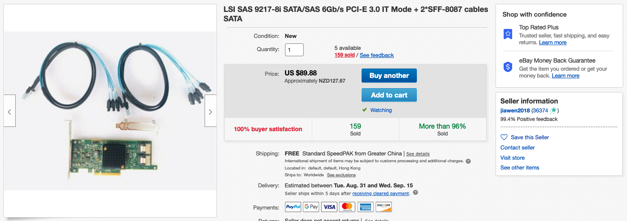
Task: Open the 159 sold purchase history
Action: (345, 55)
